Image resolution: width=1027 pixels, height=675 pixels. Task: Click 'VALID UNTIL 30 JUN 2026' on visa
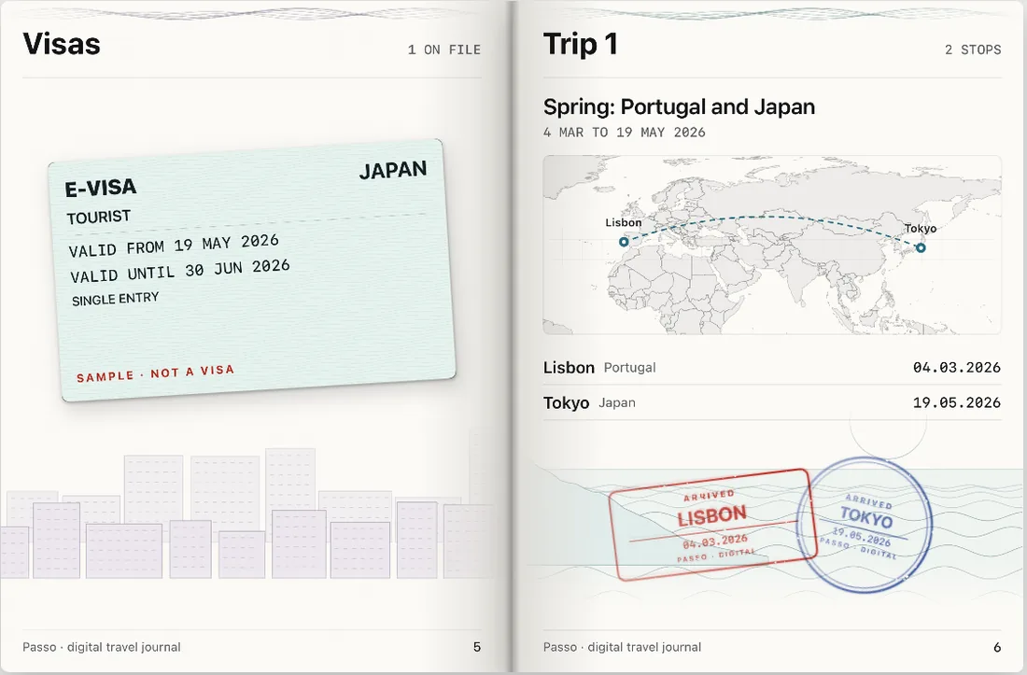180,271
